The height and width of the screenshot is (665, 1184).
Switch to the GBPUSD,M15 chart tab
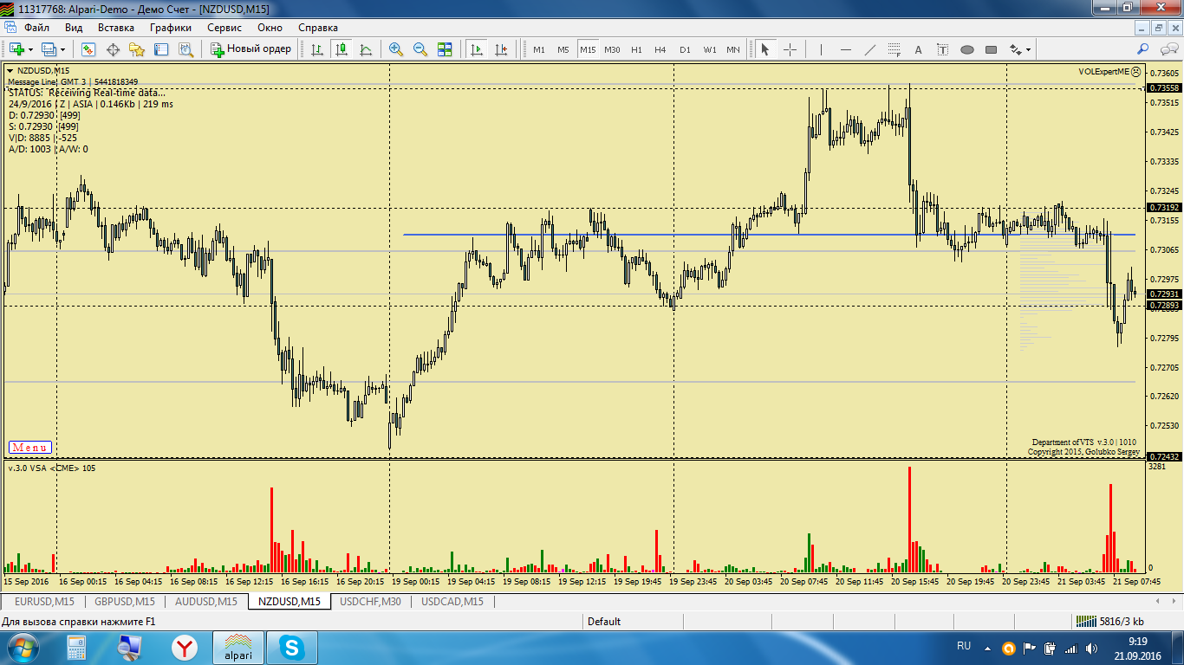(125, 601)
